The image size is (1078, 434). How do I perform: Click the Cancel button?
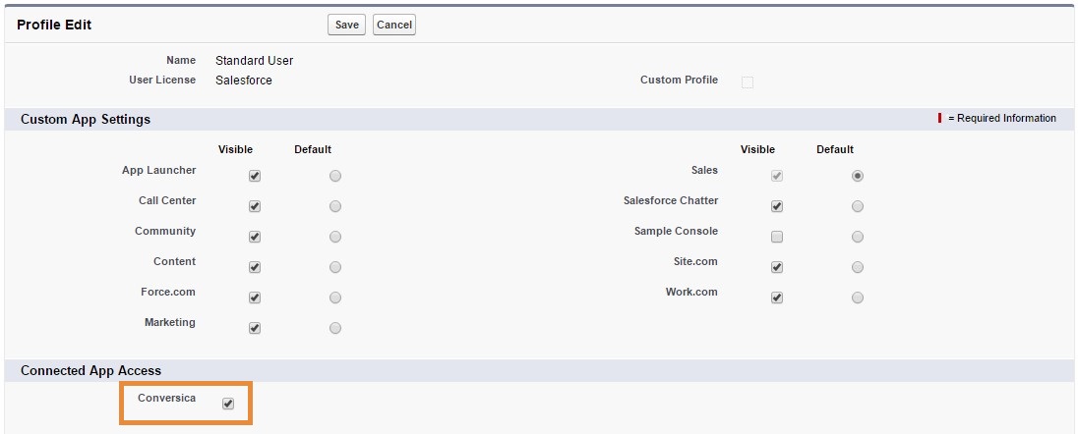coord(394,25)
